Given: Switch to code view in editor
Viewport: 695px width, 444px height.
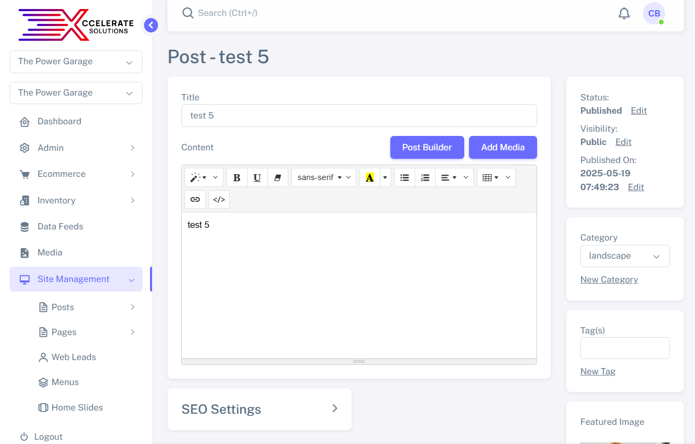Looking at the screenshot, I should point(219,200).
